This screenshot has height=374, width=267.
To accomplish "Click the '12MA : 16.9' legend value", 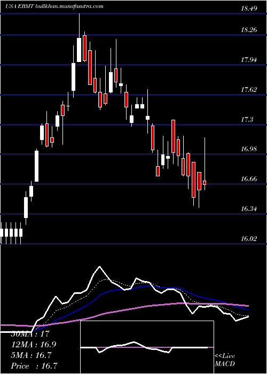I will tap(34, 345).
